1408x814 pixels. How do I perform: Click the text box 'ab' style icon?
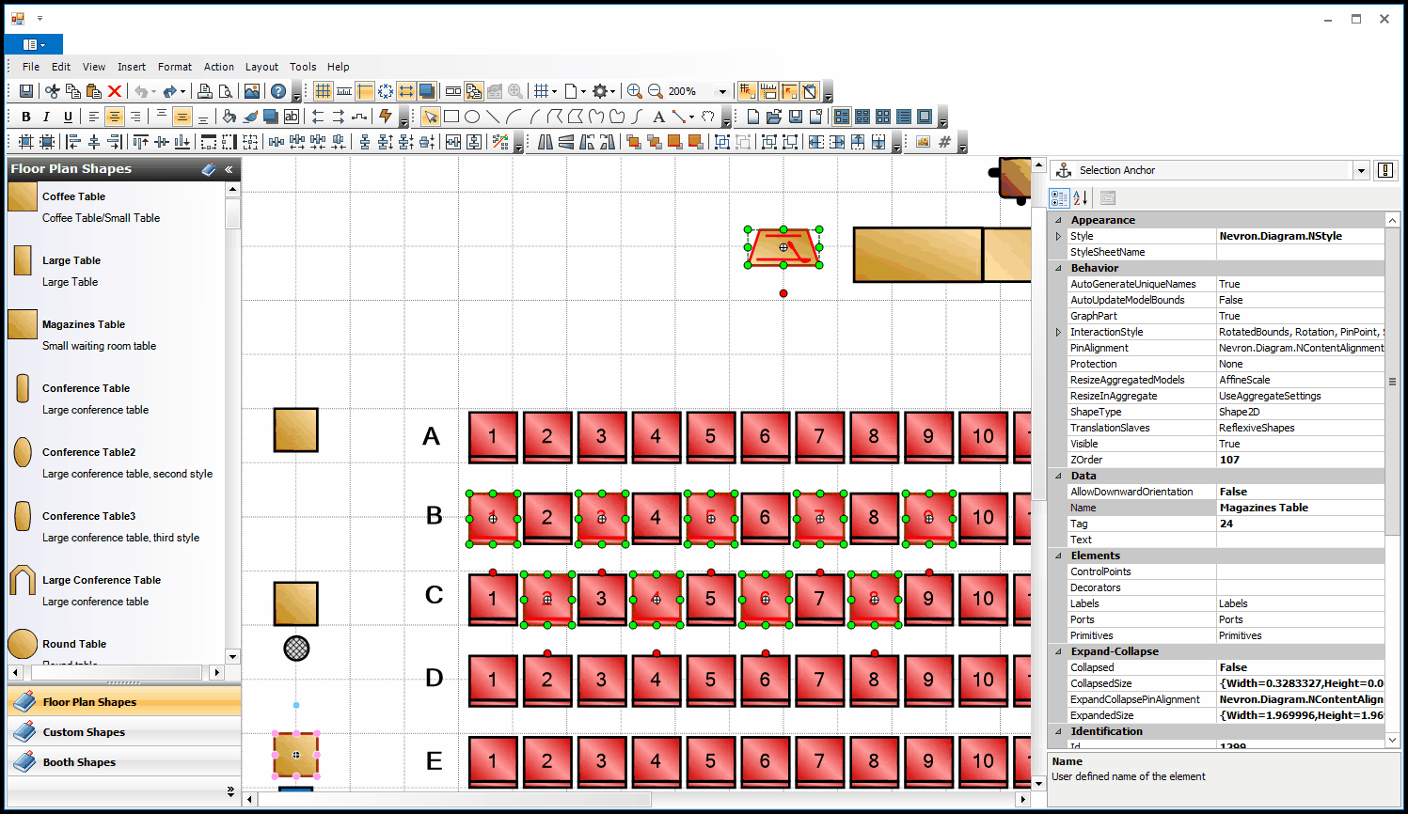point(292,117)
